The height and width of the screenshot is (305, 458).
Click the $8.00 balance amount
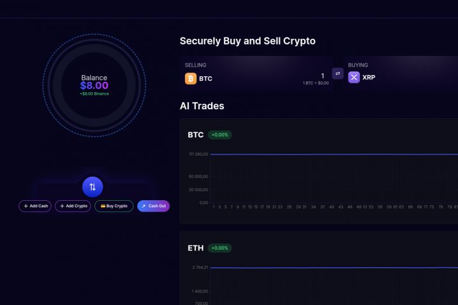click(94, 85)
